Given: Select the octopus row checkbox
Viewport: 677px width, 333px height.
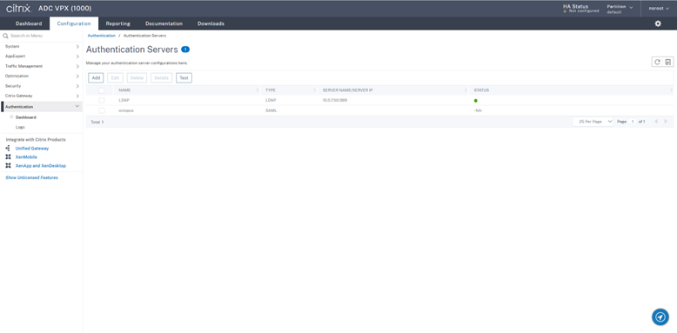Looking at the screenshot, I should coord(102,110).
